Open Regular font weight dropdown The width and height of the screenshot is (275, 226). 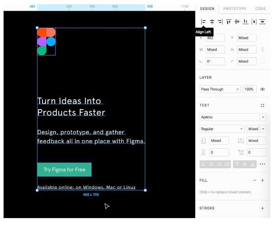tap(222, 129)
